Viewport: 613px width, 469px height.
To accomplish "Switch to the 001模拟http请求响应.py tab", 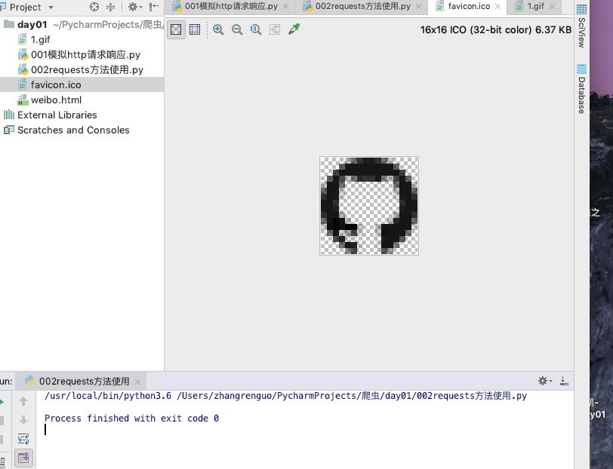I will [231, 6].
